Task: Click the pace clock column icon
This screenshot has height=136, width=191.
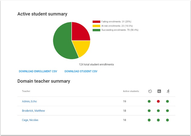Action: pos(150,91)
